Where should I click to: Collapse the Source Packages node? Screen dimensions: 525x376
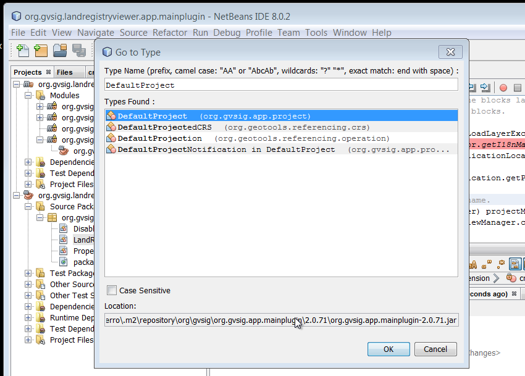tap(28, 207)
